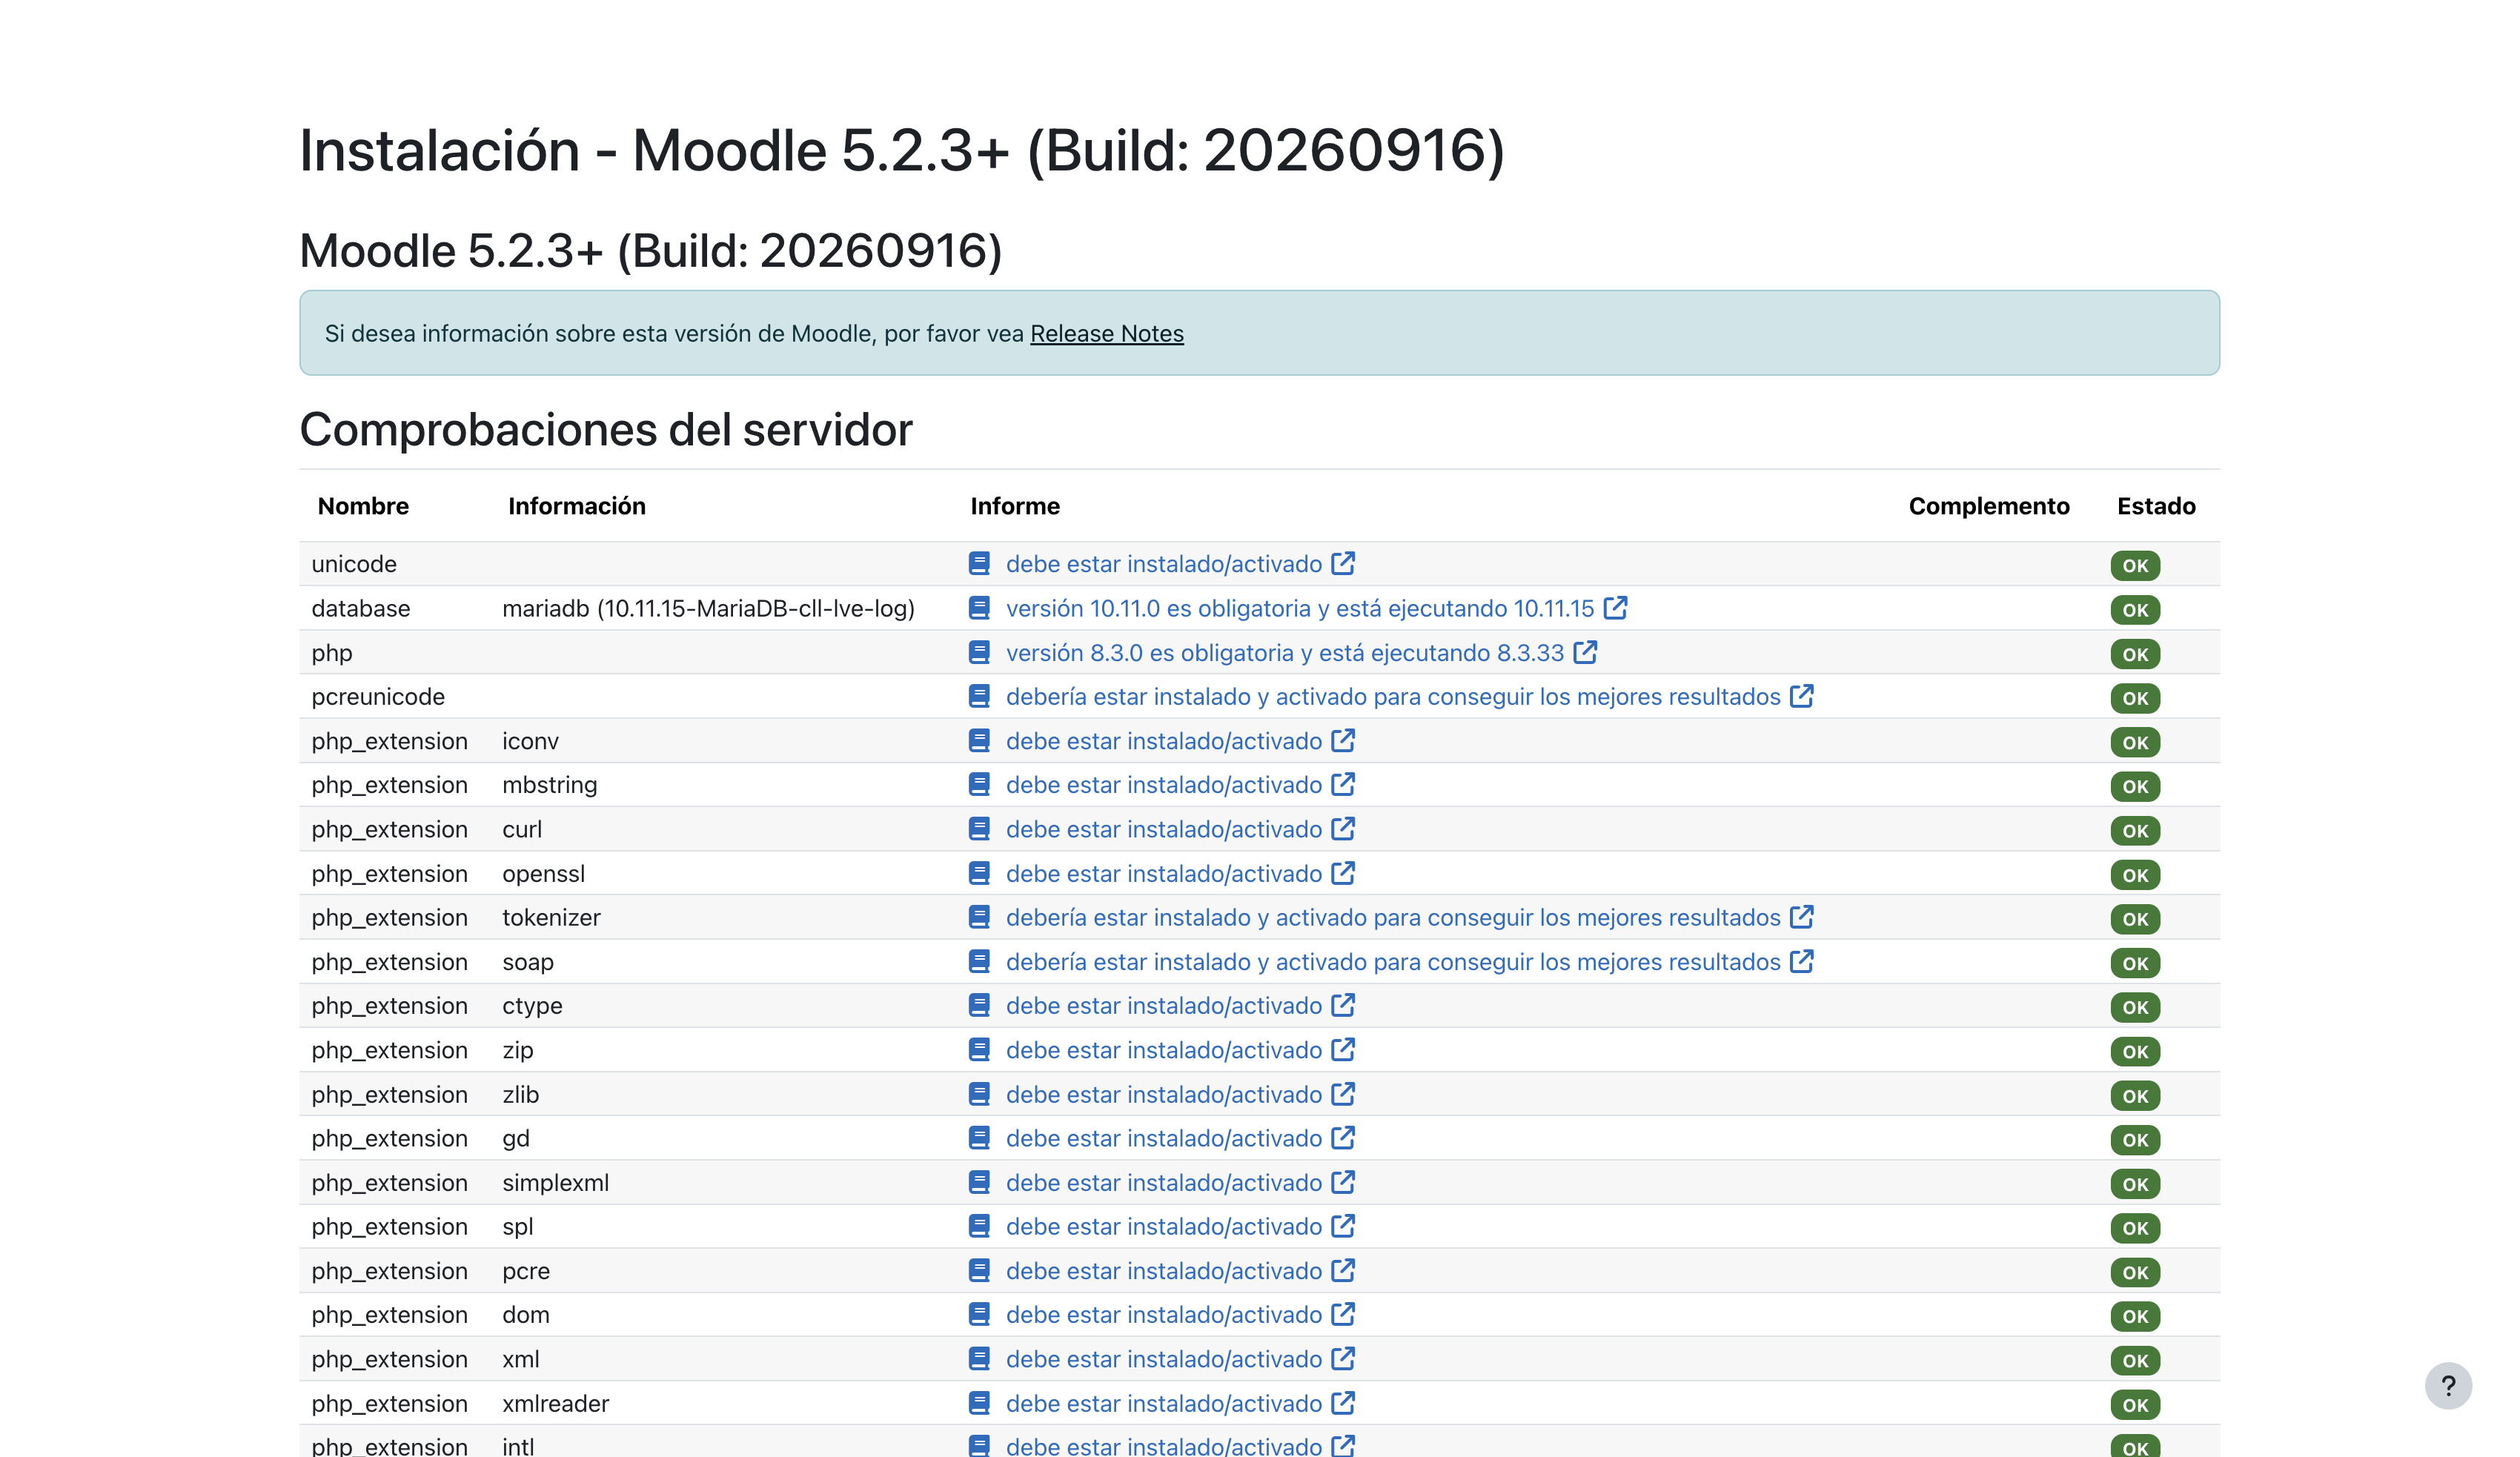Click the Complemento column header
Image resolution: width=2520 pixels, height=1457 pixels.
pyautogui.click(x=1988, y=506)
